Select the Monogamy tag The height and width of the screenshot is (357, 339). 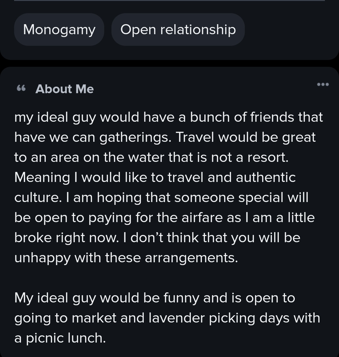click(59, 29)
